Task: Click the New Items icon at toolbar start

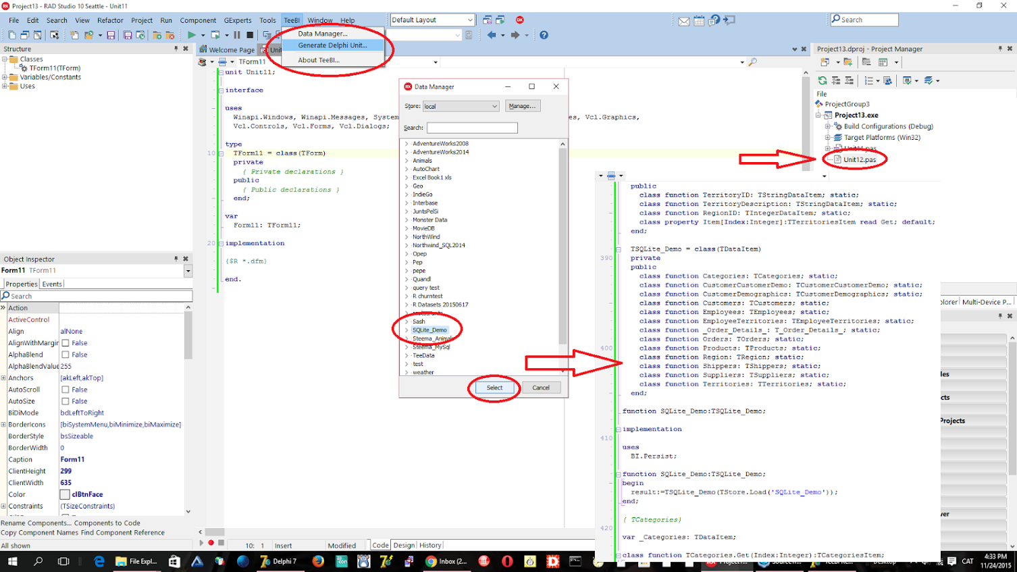Action: [11, 35]
